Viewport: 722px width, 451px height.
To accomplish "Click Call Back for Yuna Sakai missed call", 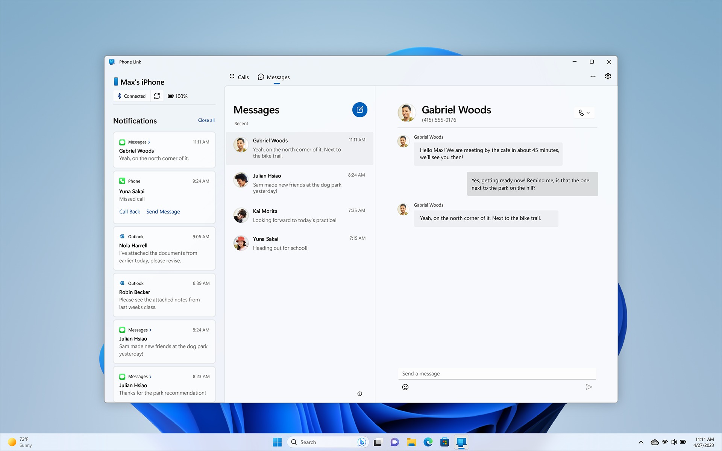I will [129, 212].
